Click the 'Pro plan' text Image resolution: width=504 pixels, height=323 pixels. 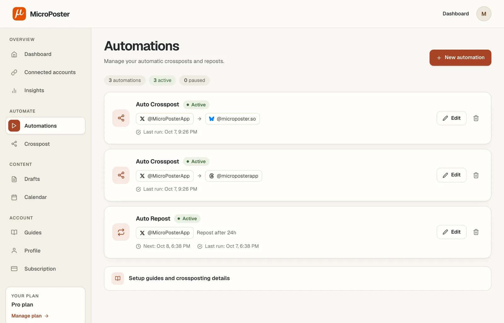22,304
